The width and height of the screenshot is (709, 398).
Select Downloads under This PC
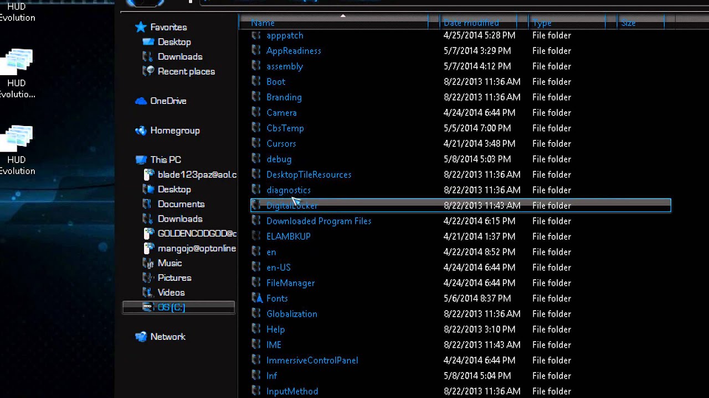point(180,219)
